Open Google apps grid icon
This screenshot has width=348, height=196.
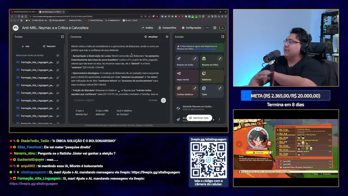pos(215,28)
